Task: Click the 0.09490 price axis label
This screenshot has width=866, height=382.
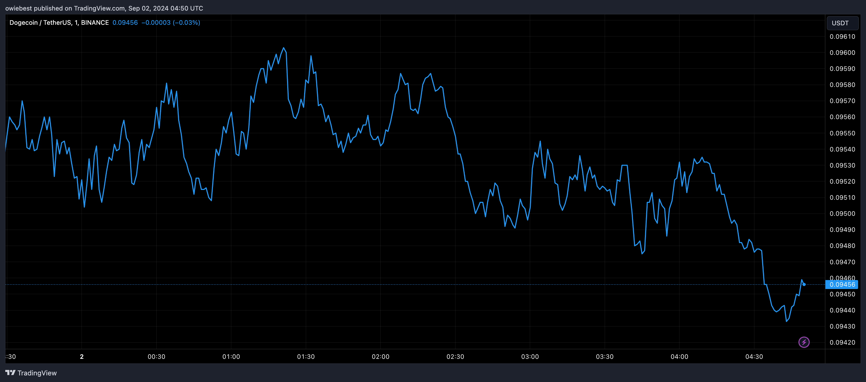Action: click(x=842, y=230)
